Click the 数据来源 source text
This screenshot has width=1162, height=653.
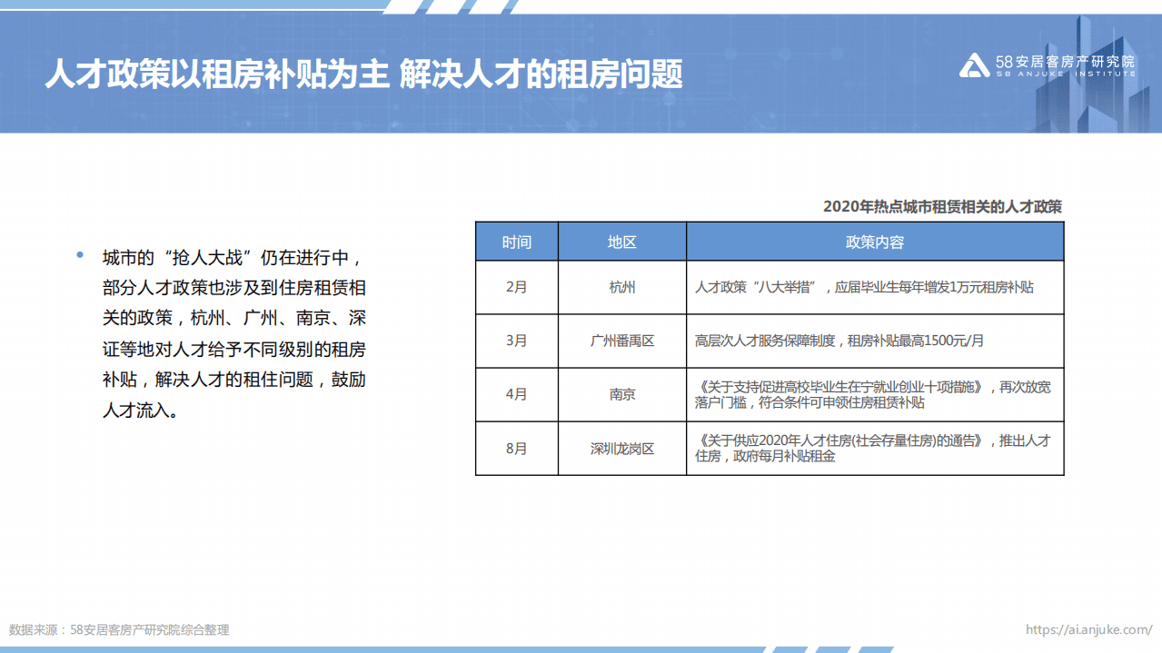[118, 628]
